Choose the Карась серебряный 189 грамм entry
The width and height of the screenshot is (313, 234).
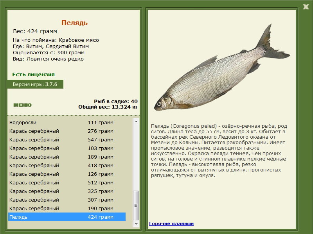coord(67,157)
